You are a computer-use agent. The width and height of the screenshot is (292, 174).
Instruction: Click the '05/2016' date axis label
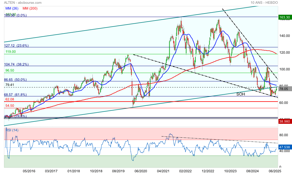point(29,171)
